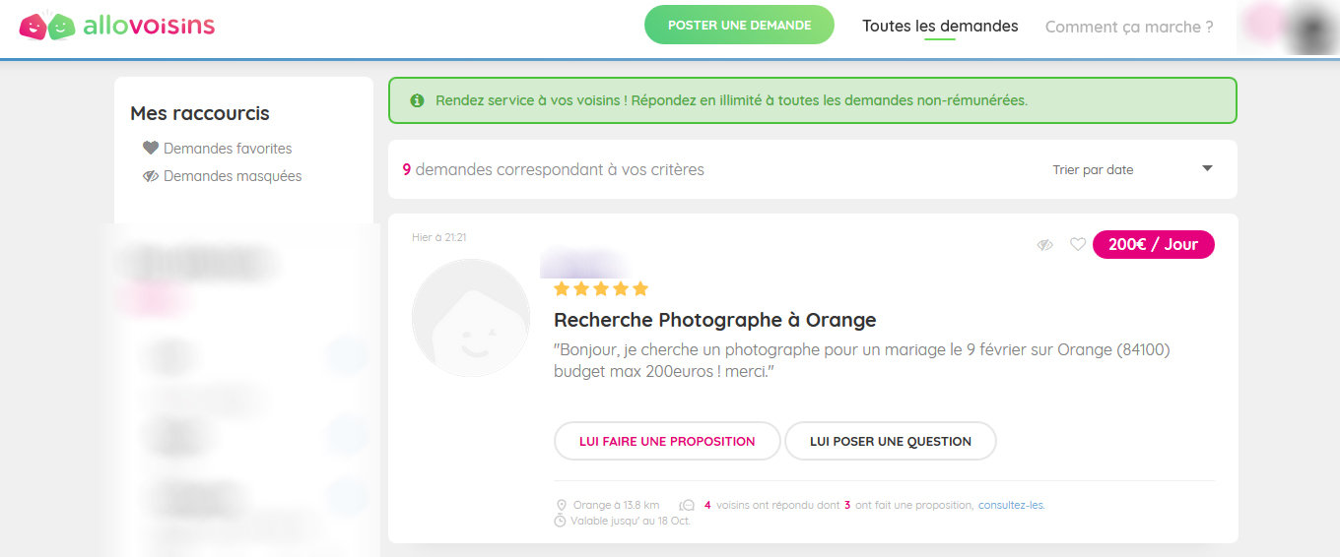Click the location pin icon near Orange
The image size is (1340, 557).
point(561,505)
